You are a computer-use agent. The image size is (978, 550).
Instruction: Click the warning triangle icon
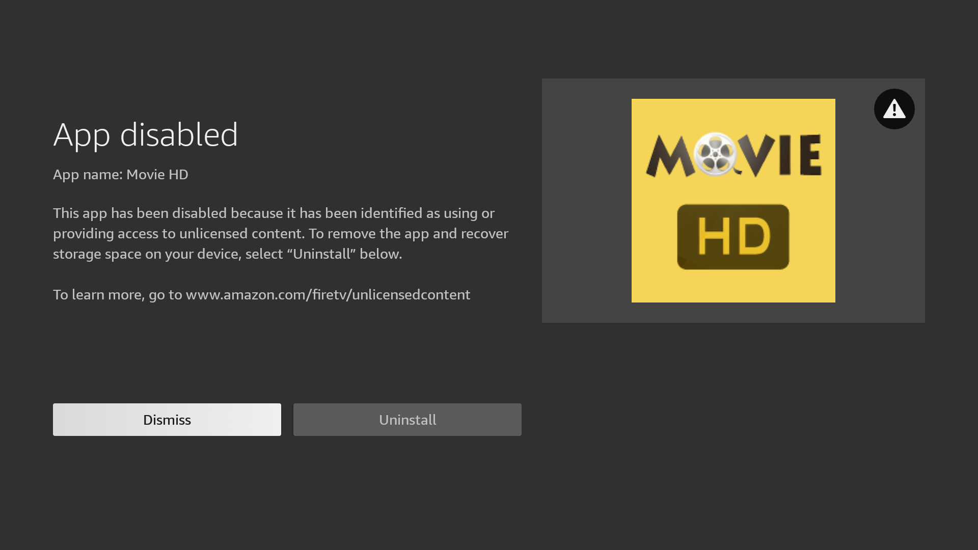894,109
